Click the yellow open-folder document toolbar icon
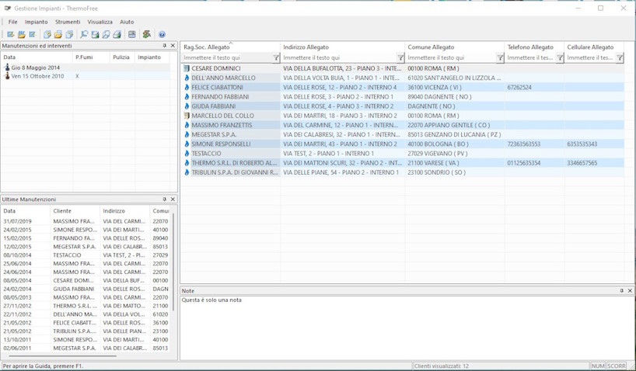 click(58, 34)
